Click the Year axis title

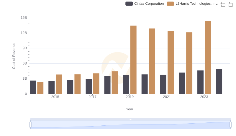(130, 109)
